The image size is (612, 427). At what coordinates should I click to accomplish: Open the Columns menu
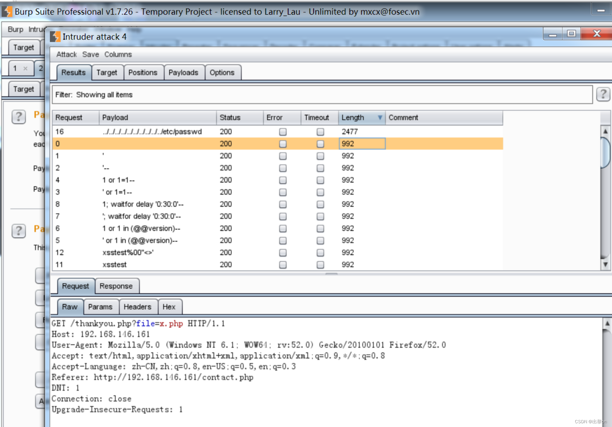[118, 54]
